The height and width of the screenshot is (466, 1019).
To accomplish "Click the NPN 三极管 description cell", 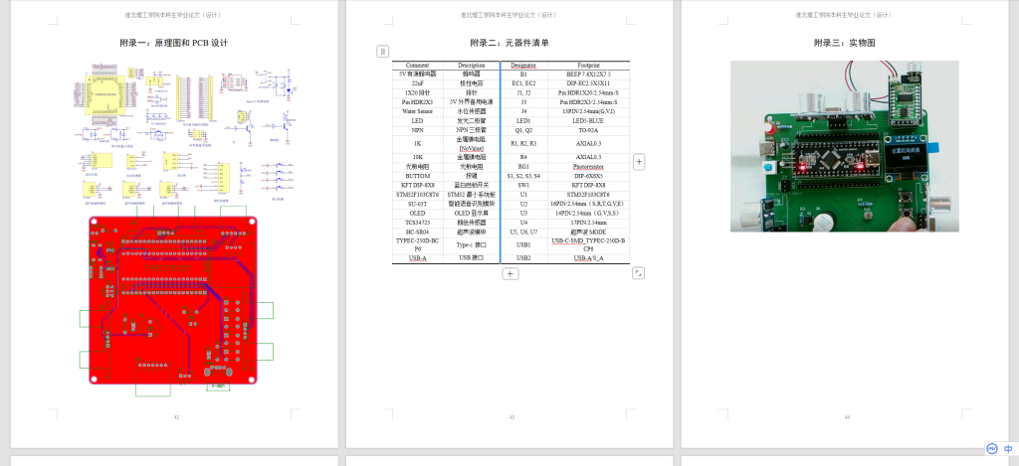I will [471, 130].
